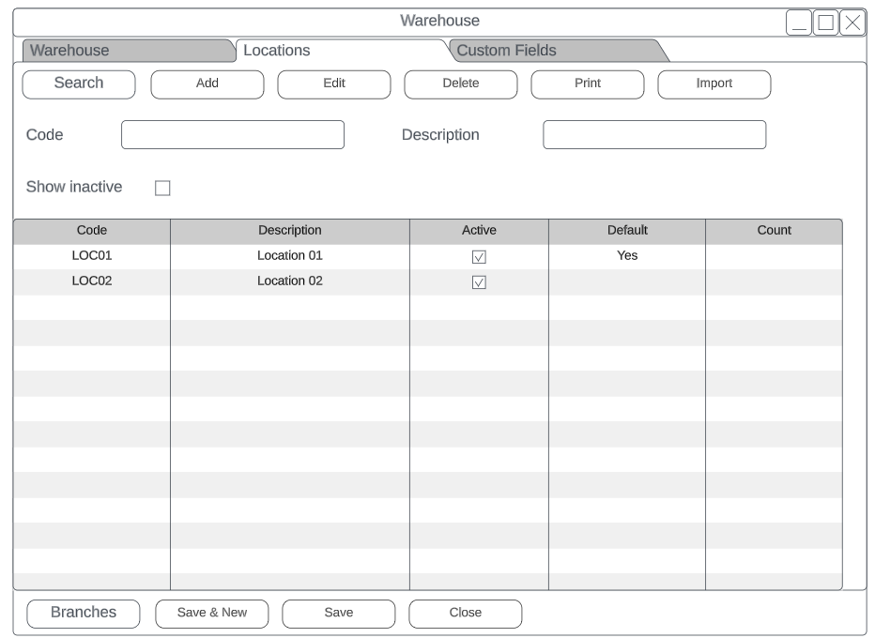Screen dimensions: 875x638
Task: Click the Save & New button
Action: 211,614
